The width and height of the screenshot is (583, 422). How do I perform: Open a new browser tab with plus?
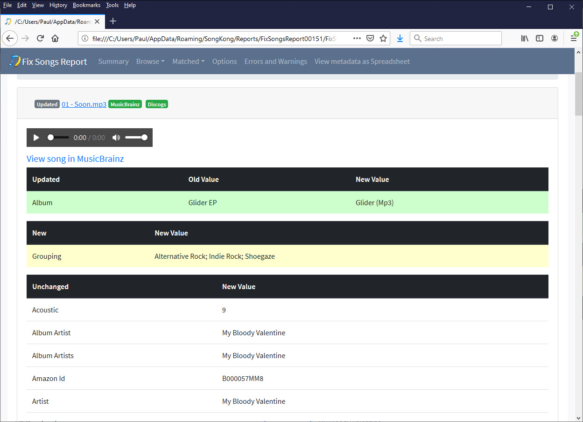coord(113,21)
